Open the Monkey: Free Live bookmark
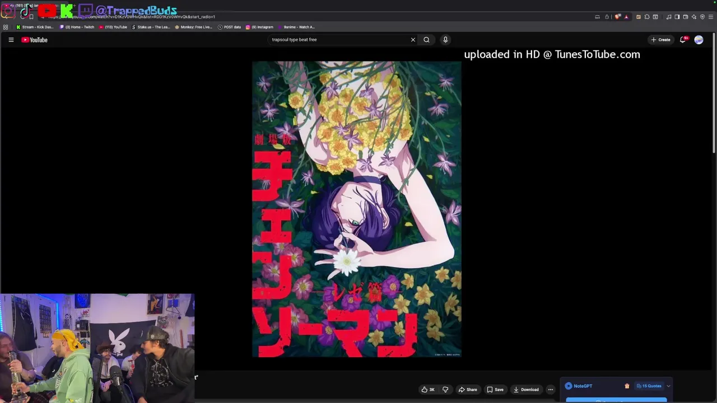The height and width of the screenshot is (403, 717). tap(194, 27)
